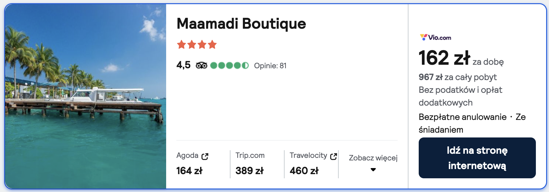Click the Travelocity external link icon

pos(333,156)
